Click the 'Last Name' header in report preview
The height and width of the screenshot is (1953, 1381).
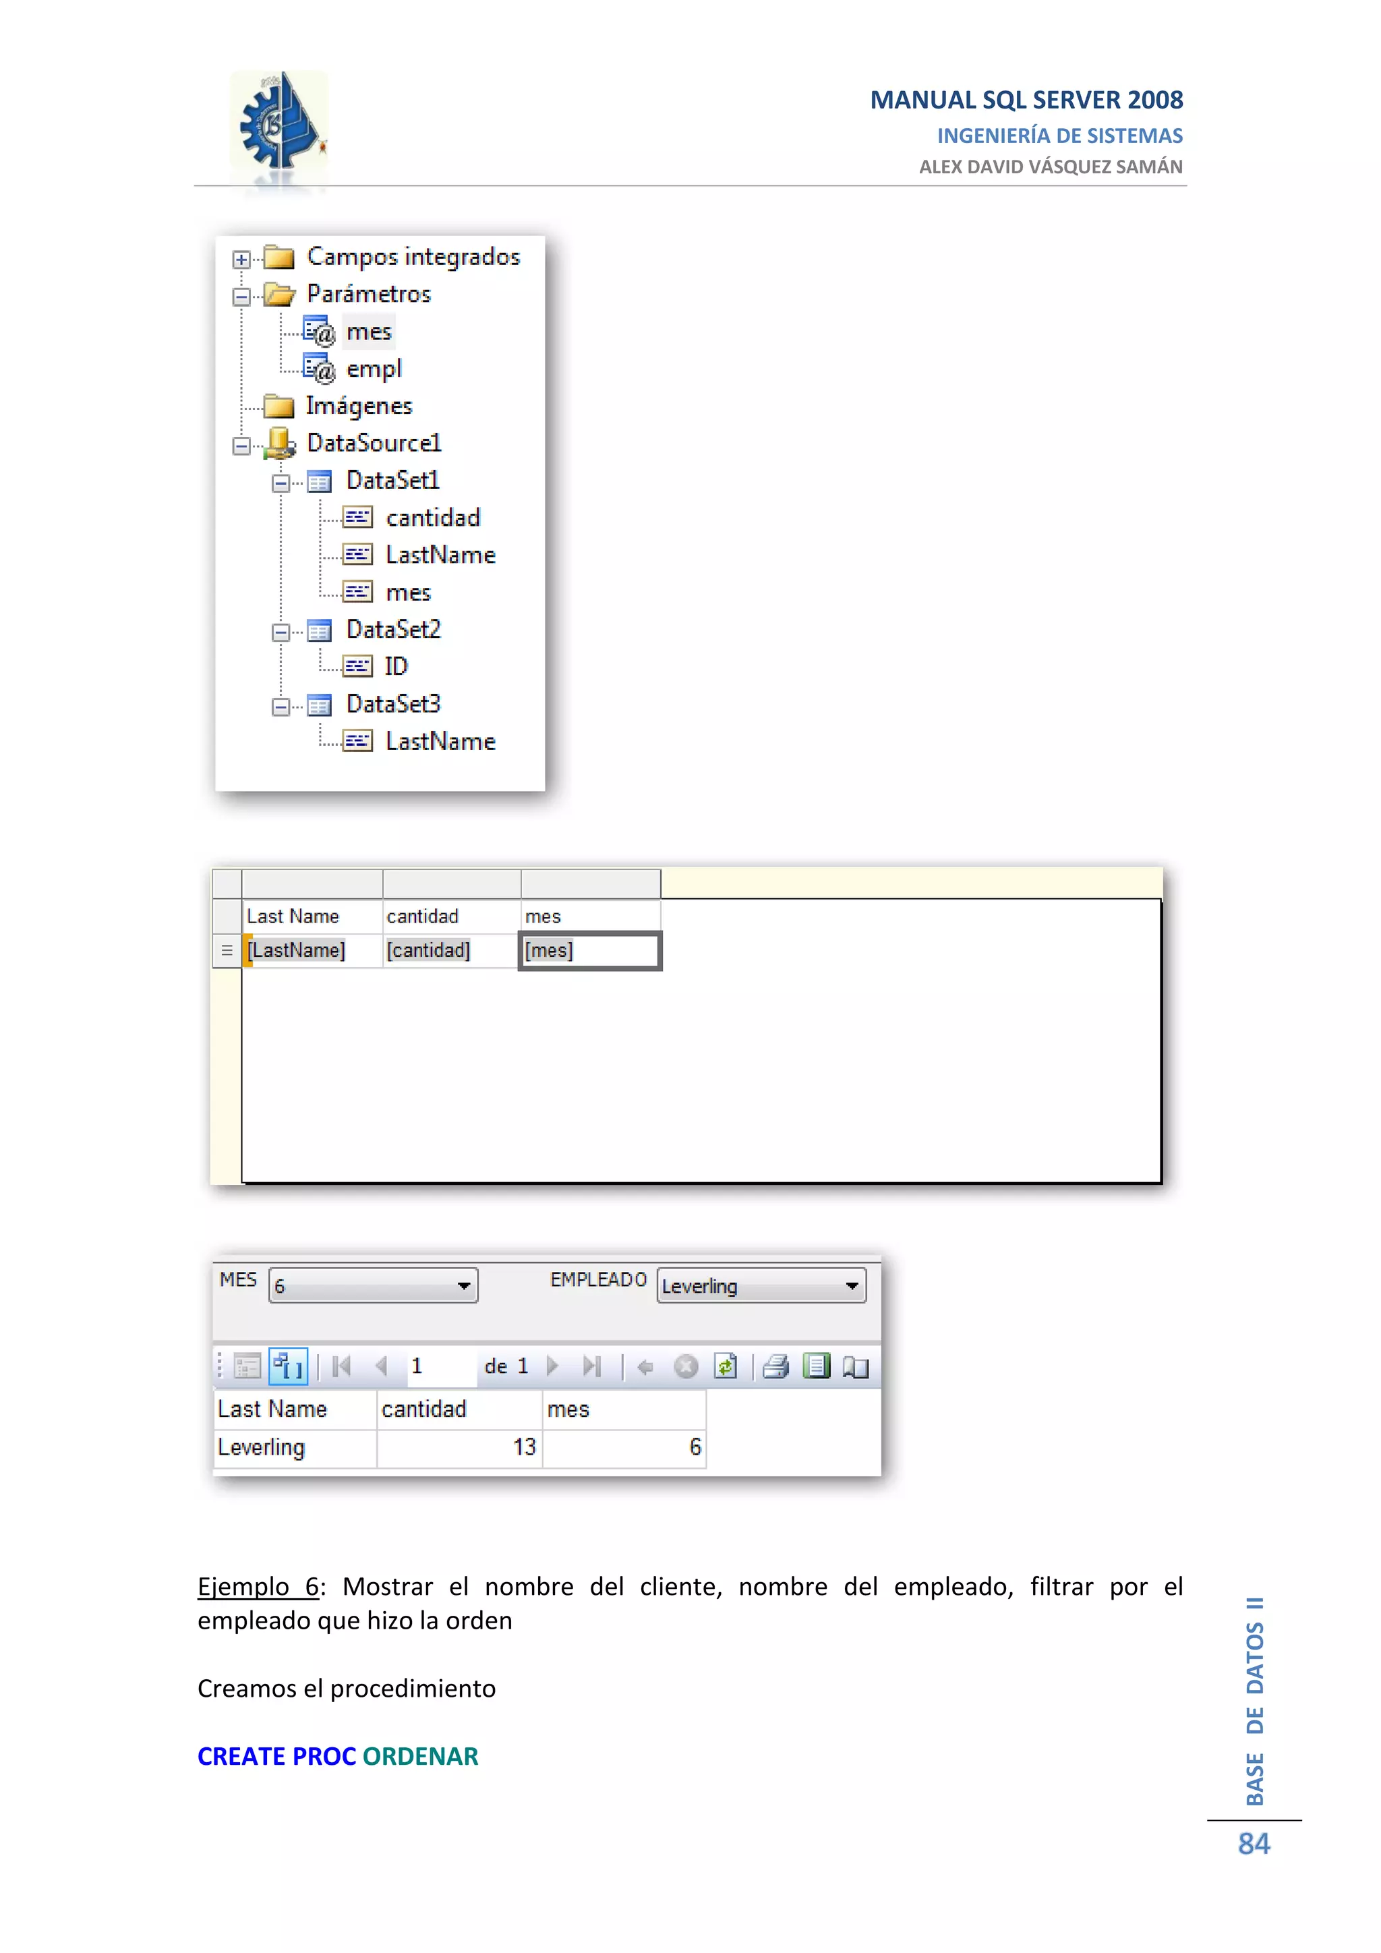point(295,1409)
